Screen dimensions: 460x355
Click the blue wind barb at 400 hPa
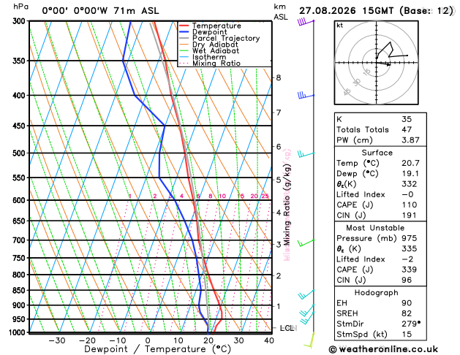pyautogui.click(x=306, y=95)
